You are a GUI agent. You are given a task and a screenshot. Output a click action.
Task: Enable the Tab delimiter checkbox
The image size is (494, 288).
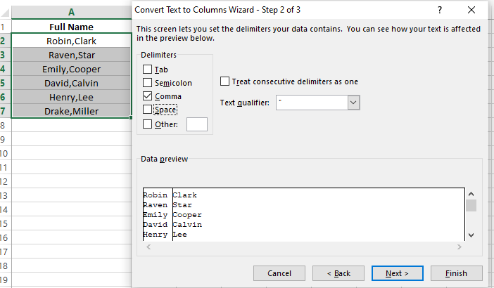click(147, 70)
